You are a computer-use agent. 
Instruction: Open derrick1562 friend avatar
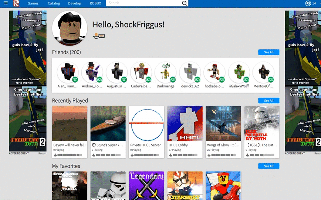190,72
